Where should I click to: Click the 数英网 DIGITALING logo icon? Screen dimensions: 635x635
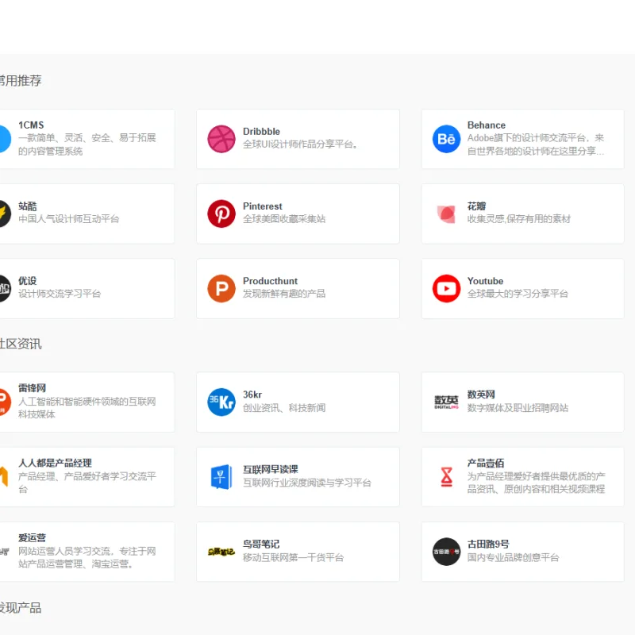(446, 402)
